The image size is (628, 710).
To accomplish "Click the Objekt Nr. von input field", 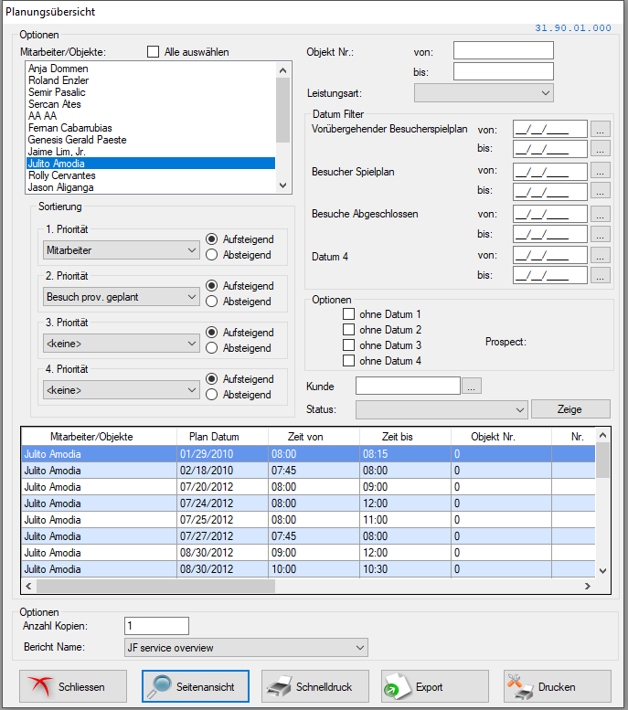I will (504, 50).
